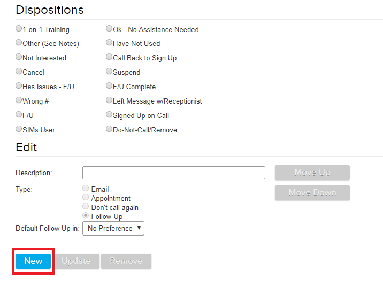Set Type to Email
This screenshot has height=282, width=383.
86,189
